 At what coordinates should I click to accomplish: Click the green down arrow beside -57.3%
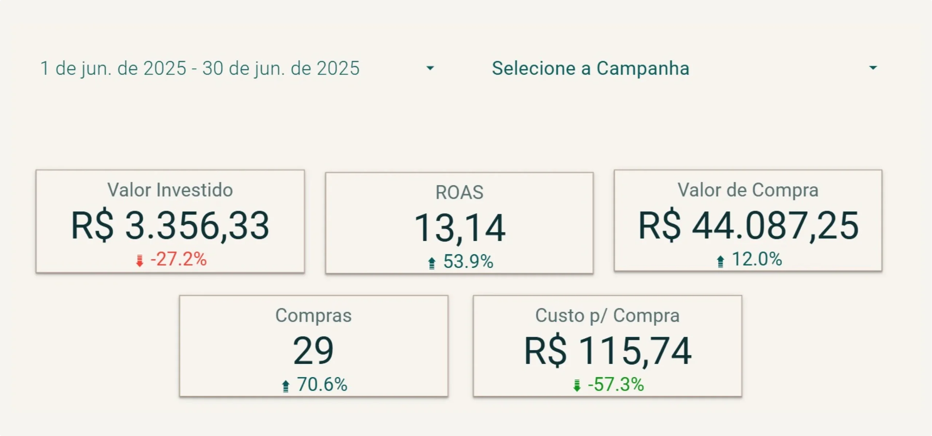point(577,385)
